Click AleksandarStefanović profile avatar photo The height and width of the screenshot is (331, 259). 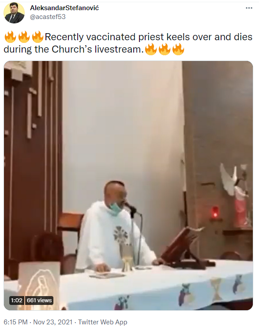click(x=14, y=13)
